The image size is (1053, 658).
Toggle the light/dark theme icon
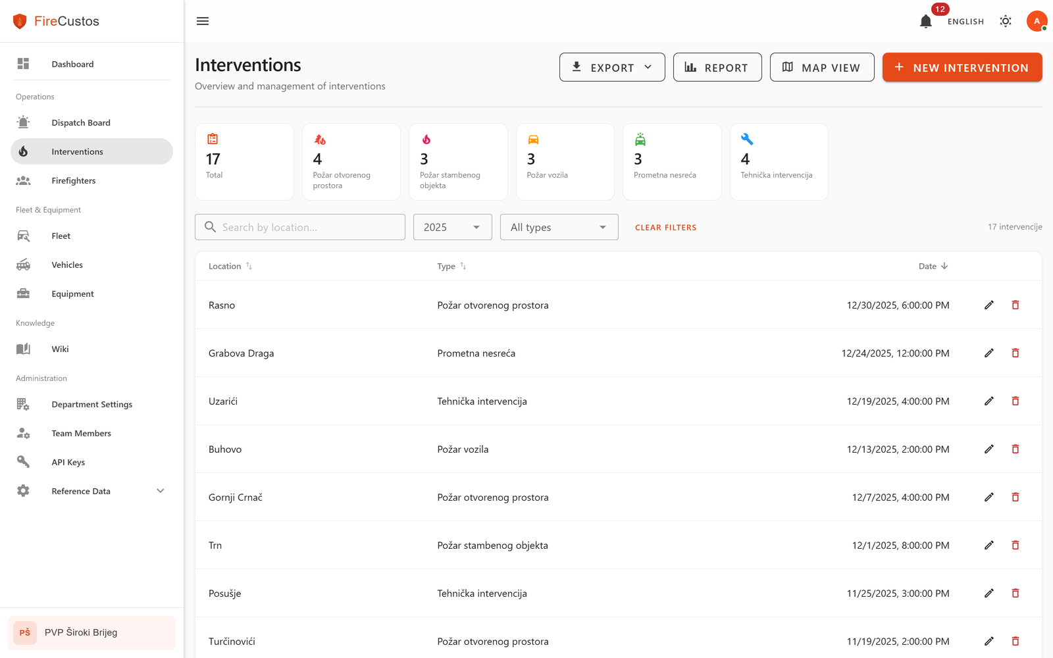click(1005, 21)
